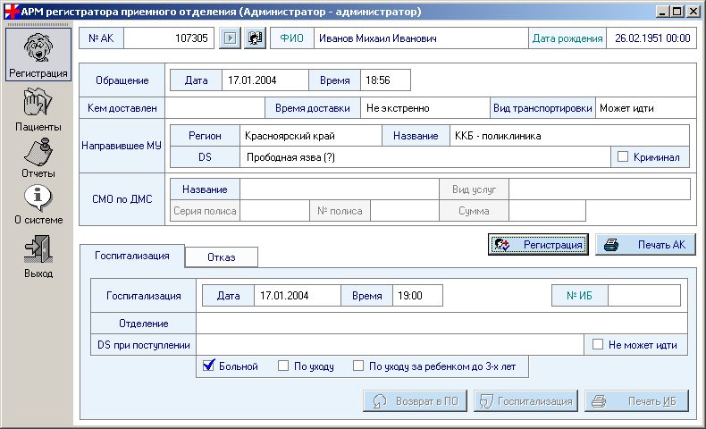Click the Отделение field
706x429 pixels.
[x=441, y=323]
